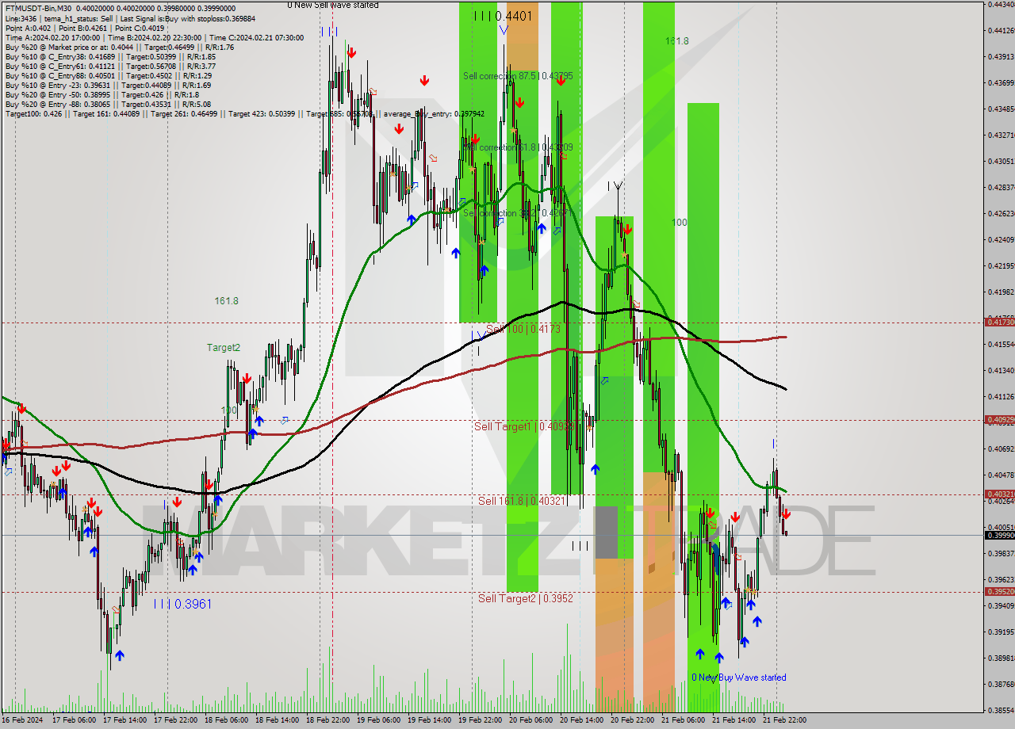Select the '21 Feb 22:00' time label
This screenshot has height=729, width=1015.
784,720
